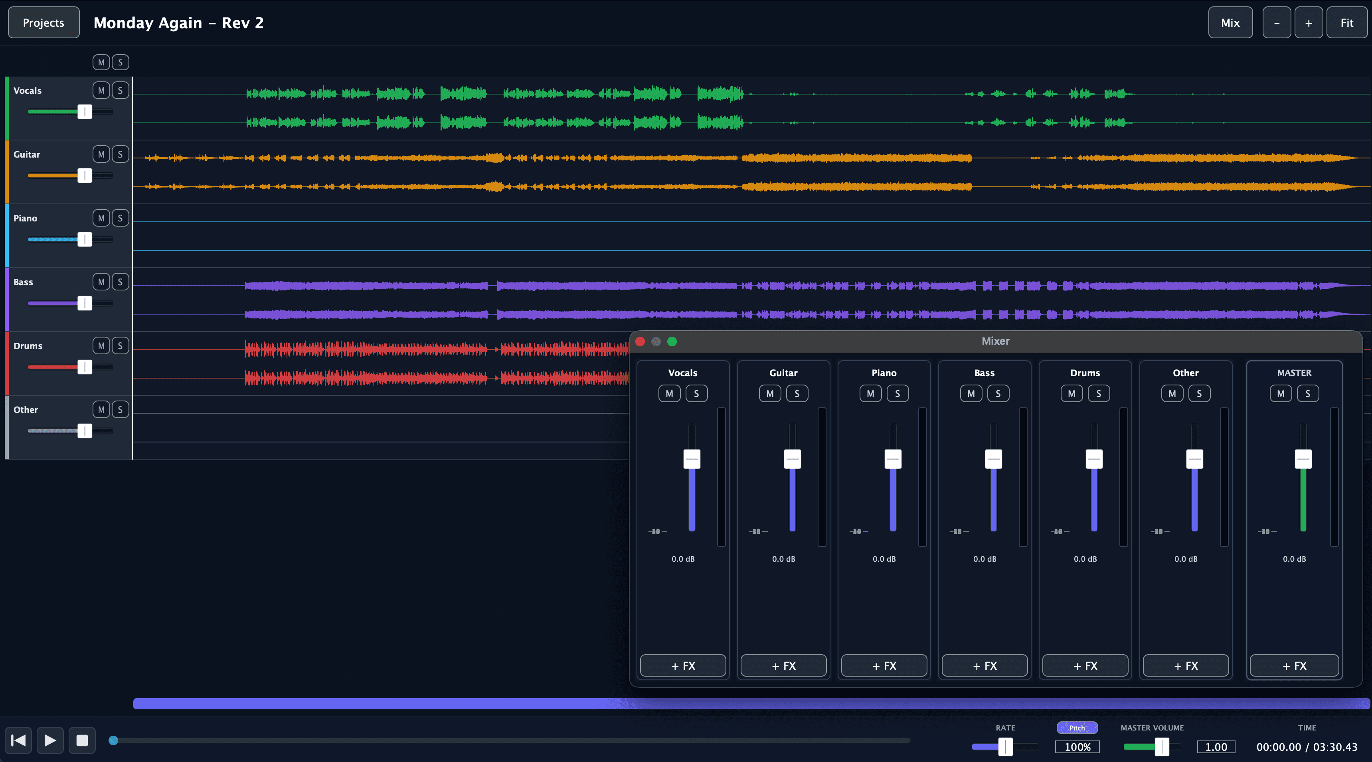Solo Vocals channel in Mixer window

pos(696,393)
